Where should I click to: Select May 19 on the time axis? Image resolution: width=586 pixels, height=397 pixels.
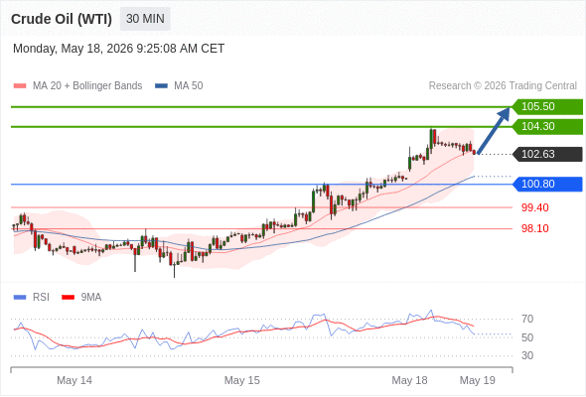[x=478, y=380]
